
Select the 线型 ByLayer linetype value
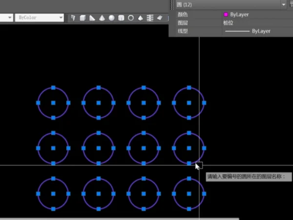[x=248, y=31]
